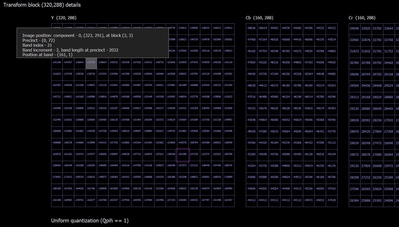Click Cb coefficient -48189
This screenshot has height=227, width=399.
click(309, 85)
